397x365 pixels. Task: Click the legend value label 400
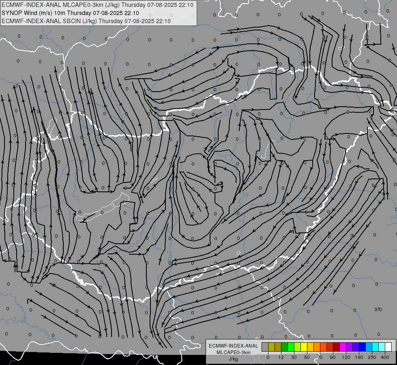coord(385,357)
